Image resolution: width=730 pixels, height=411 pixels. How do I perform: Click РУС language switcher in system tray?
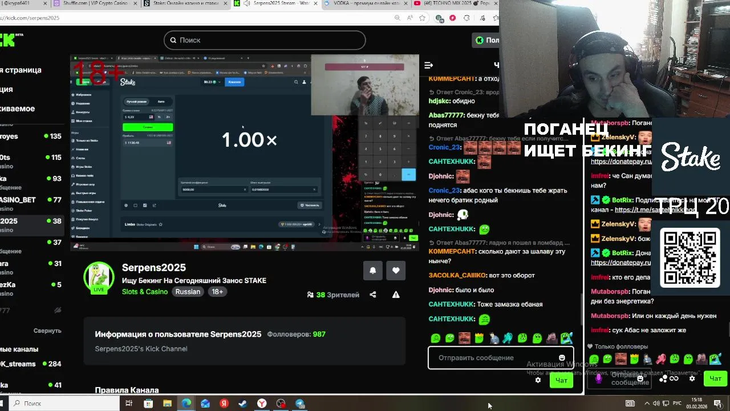click(678, 404)
